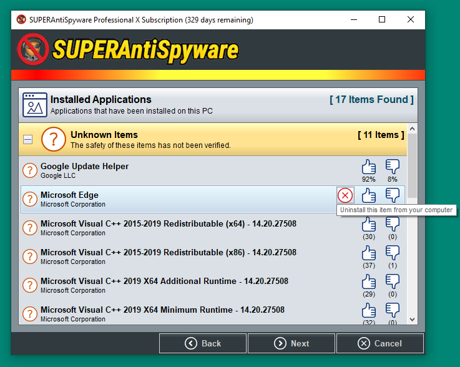This screenshot has height=367, width=460.
Task: Thumbs up Google Update Helper
Action: pyautogui.click(x=368, y=167)
